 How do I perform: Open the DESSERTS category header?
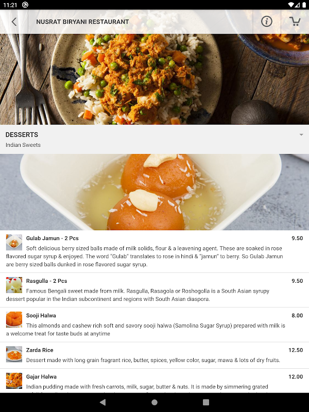coord(154,139)
